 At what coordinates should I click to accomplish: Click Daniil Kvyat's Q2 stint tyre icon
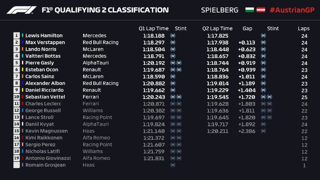tap(263, 124)
